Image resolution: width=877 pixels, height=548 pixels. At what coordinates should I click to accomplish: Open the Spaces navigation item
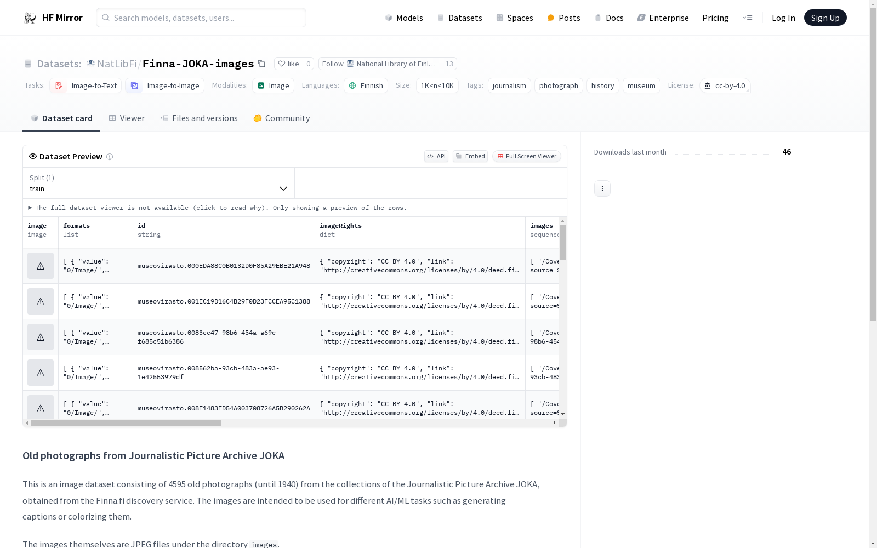pos(514,18)
